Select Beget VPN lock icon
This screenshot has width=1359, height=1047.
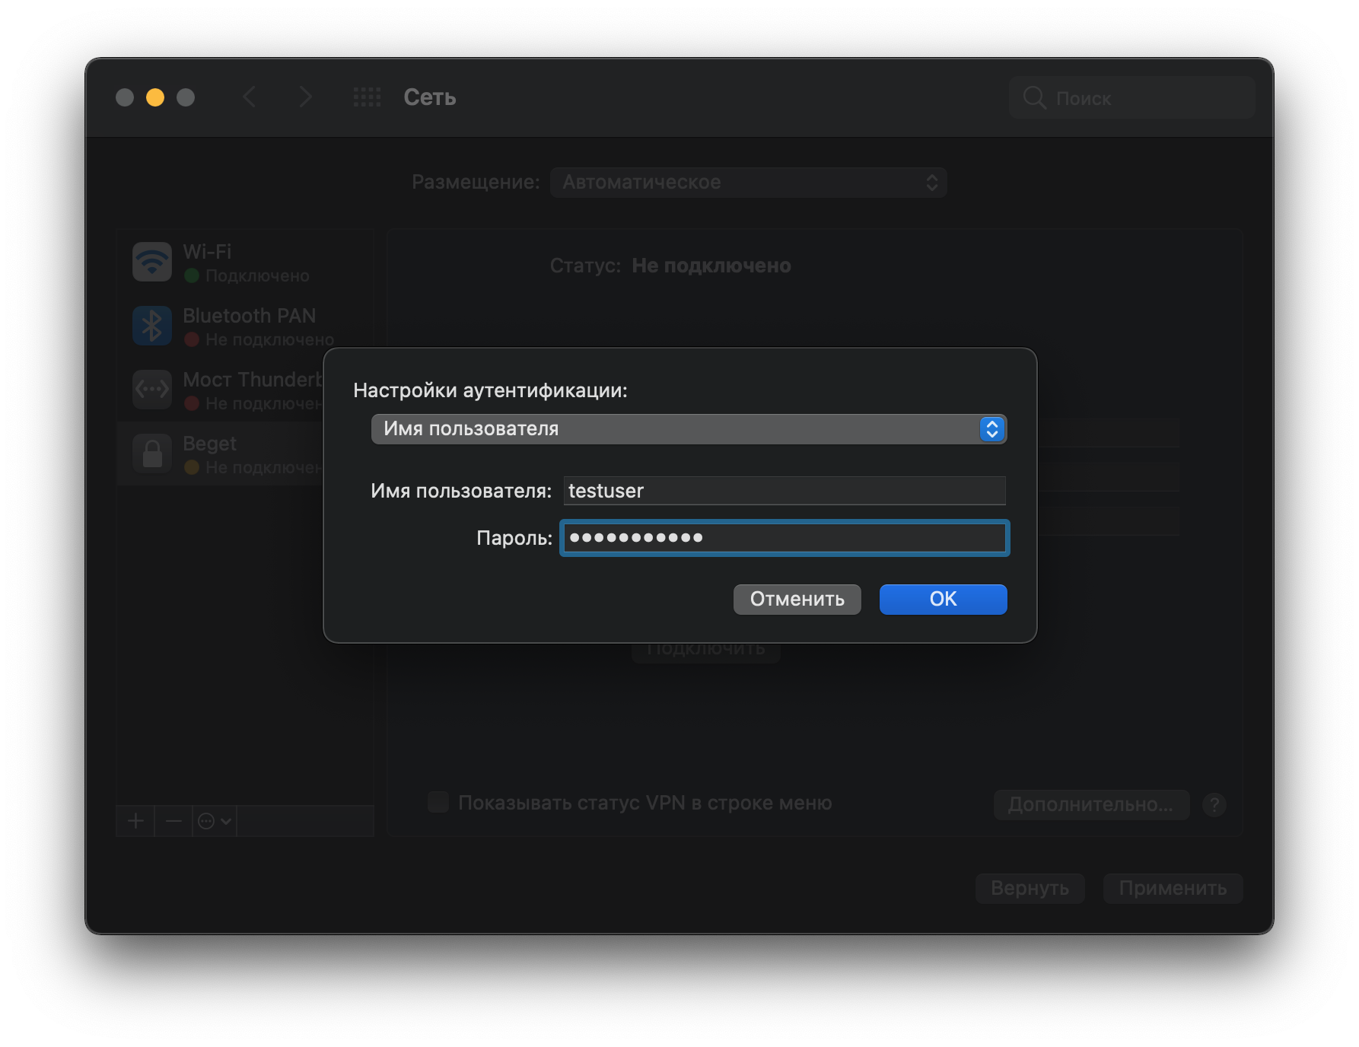152,454
